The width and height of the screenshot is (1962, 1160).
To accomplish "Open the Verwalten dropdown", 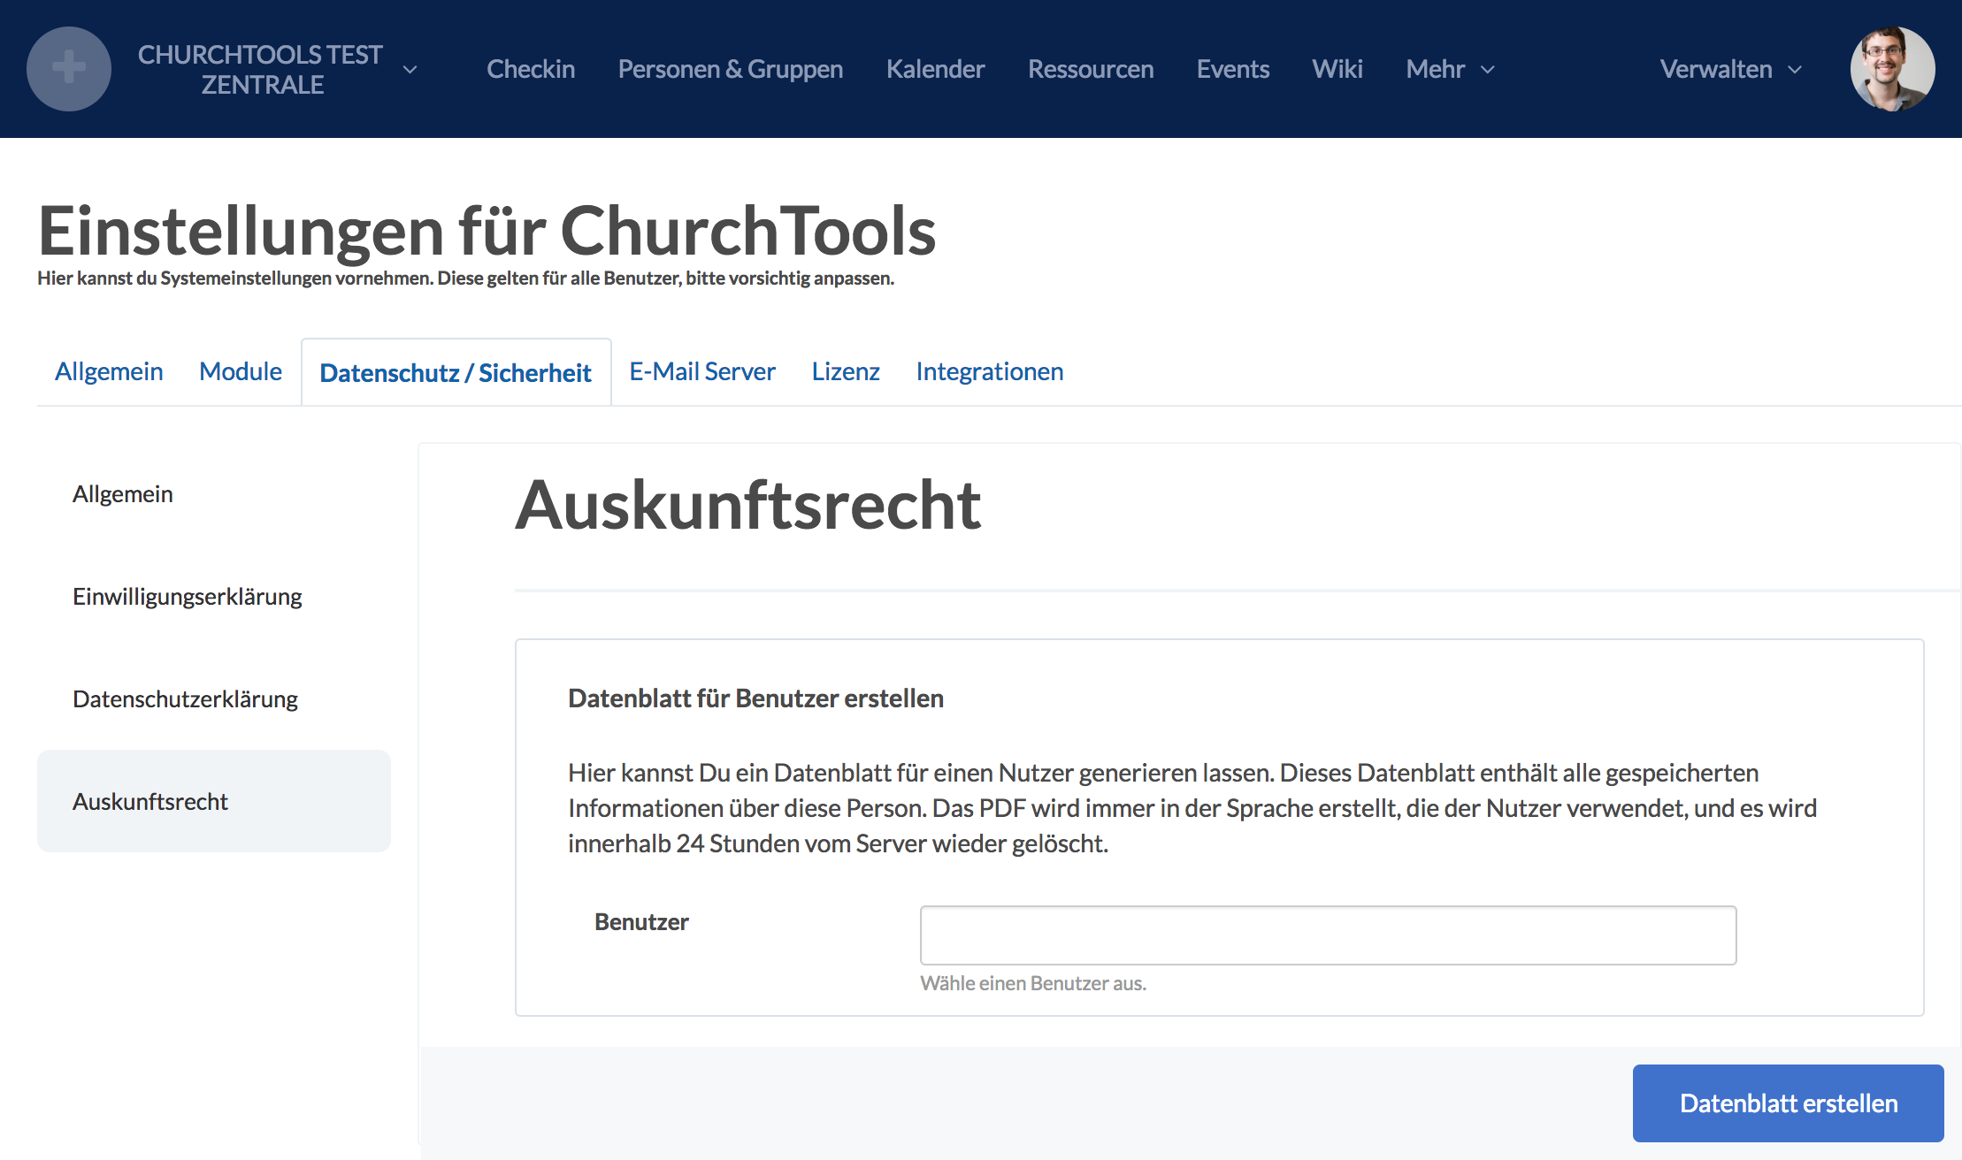I will pos(1731,69).
